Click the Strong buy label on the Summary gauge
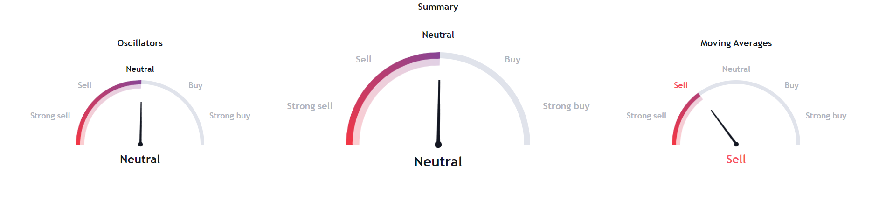The image size is (879, 215). point(566,106)
